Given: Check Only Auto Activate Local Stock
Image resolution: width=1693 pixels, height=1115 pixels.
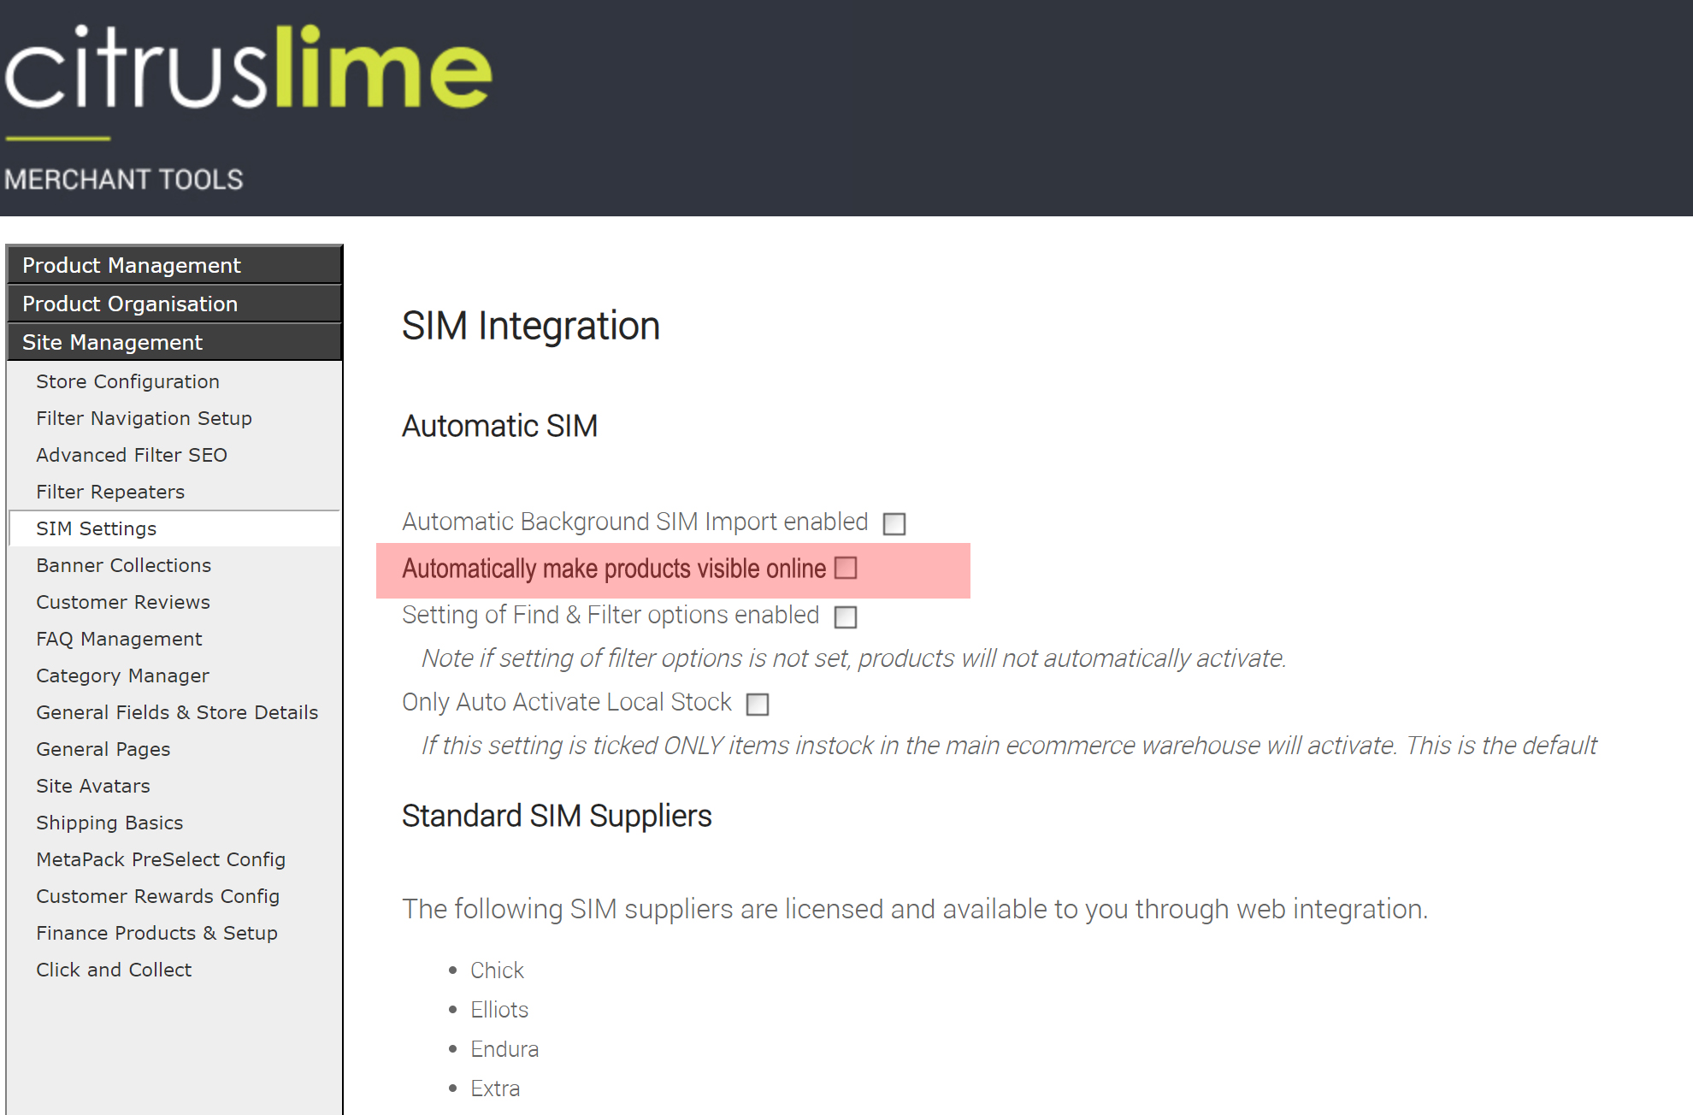Looking at the screenshot, I should 758,704.
